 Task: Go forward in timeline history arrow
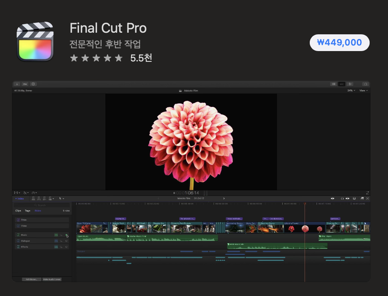(x=224, y=198)
